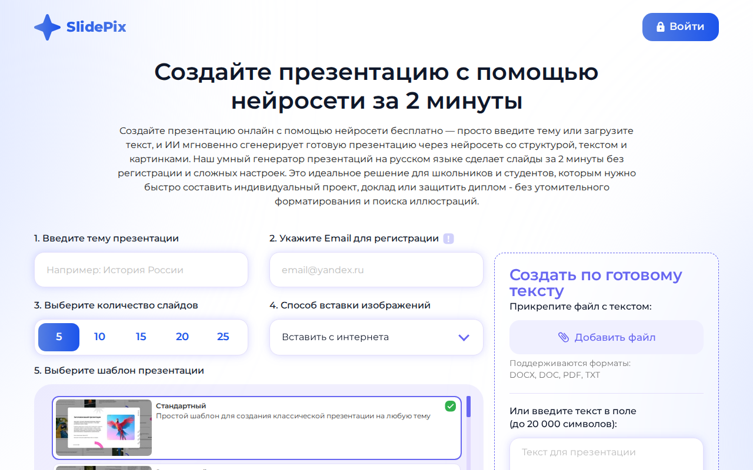753x470 pixels.
Task: Click the Добавить файл upload button
Action: coord(606,337)
